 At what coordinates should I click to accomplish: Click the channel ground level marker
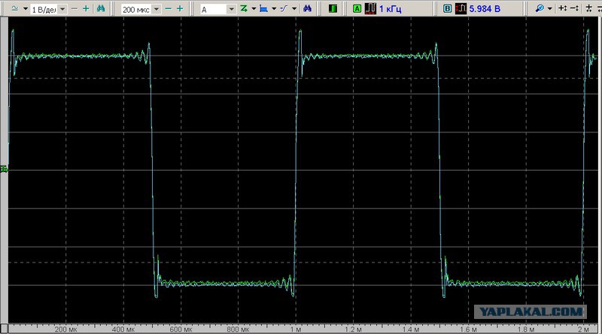(x=4, y=169)
